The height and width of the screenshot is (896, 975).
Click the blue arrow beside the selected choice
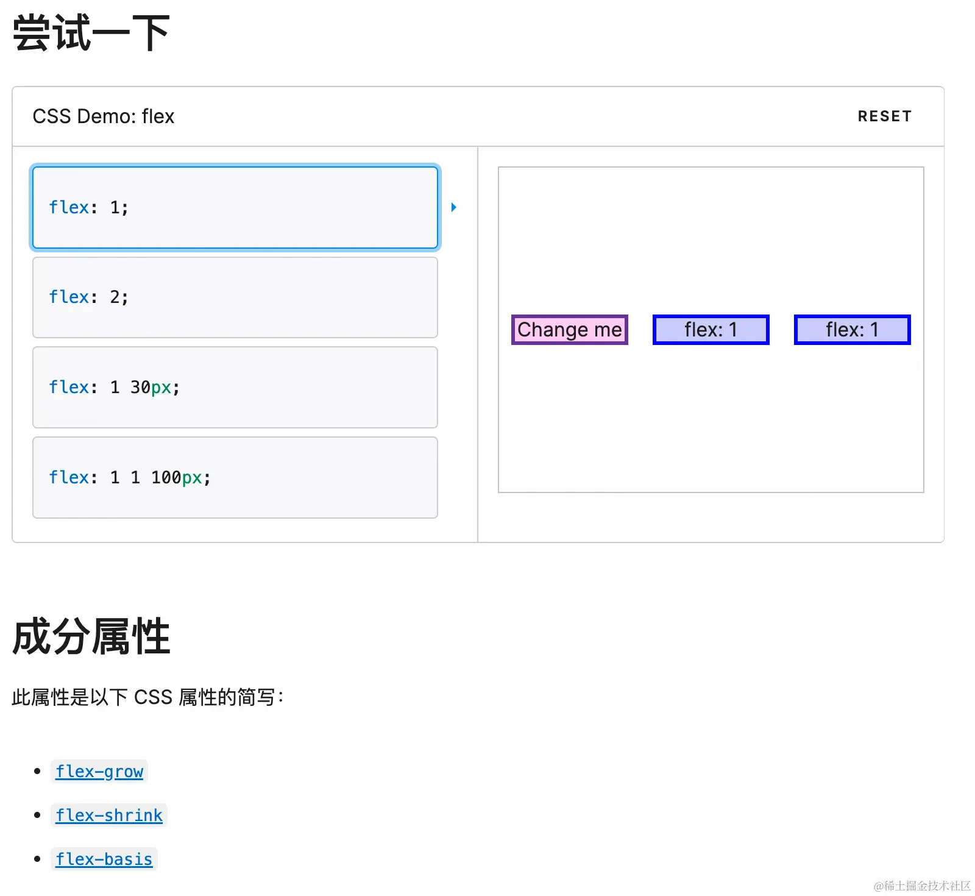pyautogui.click(x=453, y=207)
